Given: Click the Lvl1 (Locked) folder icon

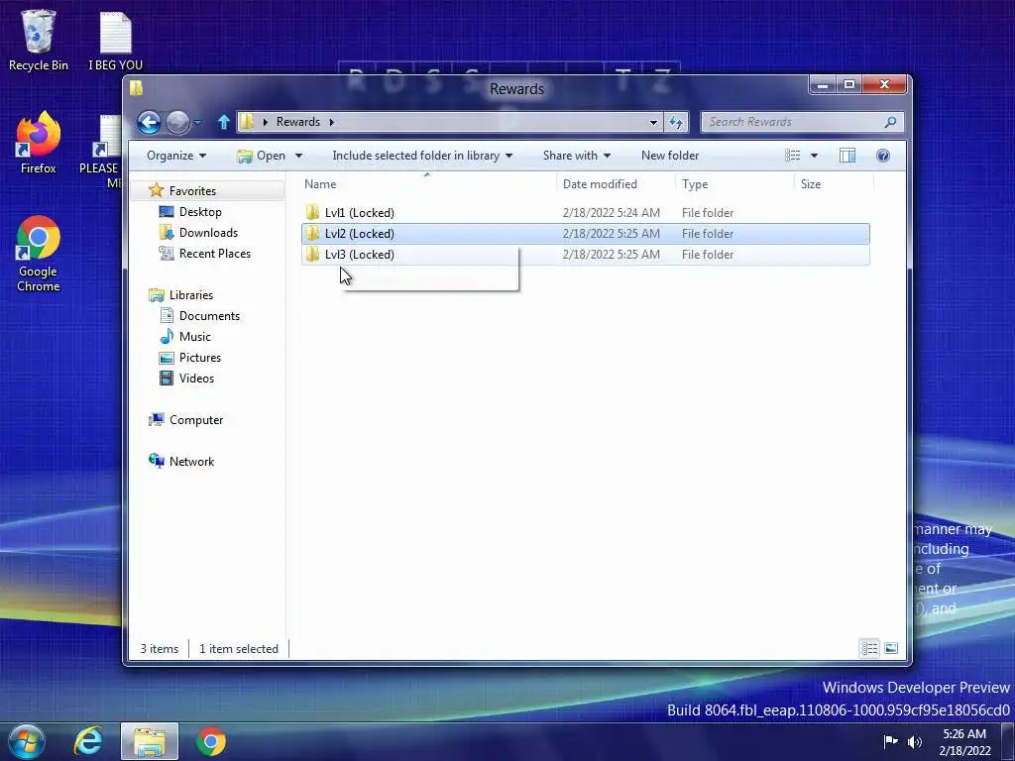Looking at the screenshot, I should click(x=312, y=212).
